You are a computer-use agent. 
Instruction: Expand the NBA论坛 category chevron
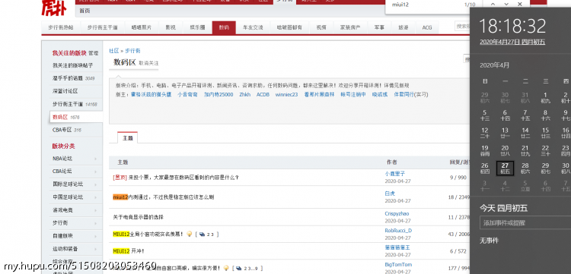(95, 159)
